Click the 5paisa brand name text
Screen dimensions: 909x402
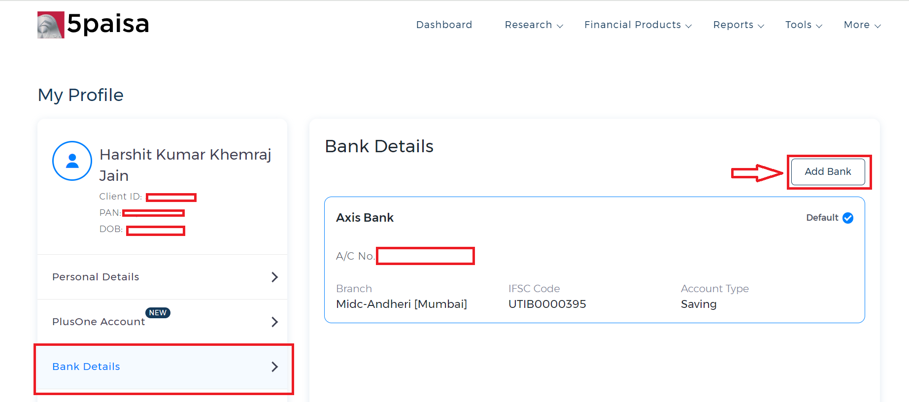(108, 24)
